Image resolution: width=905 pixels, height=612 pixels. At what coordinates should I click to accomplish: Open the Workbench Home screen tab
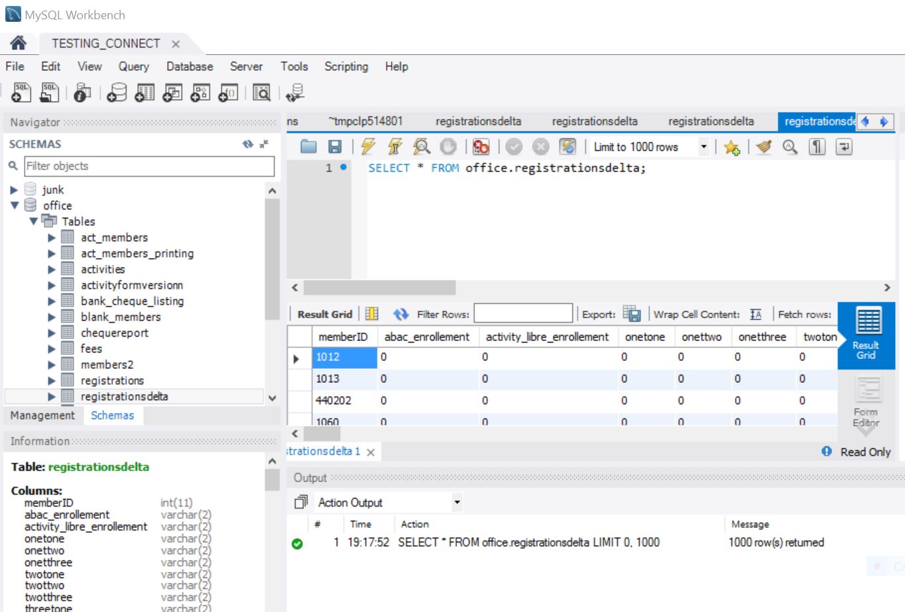pyautogui.click(x=18, y=42)
